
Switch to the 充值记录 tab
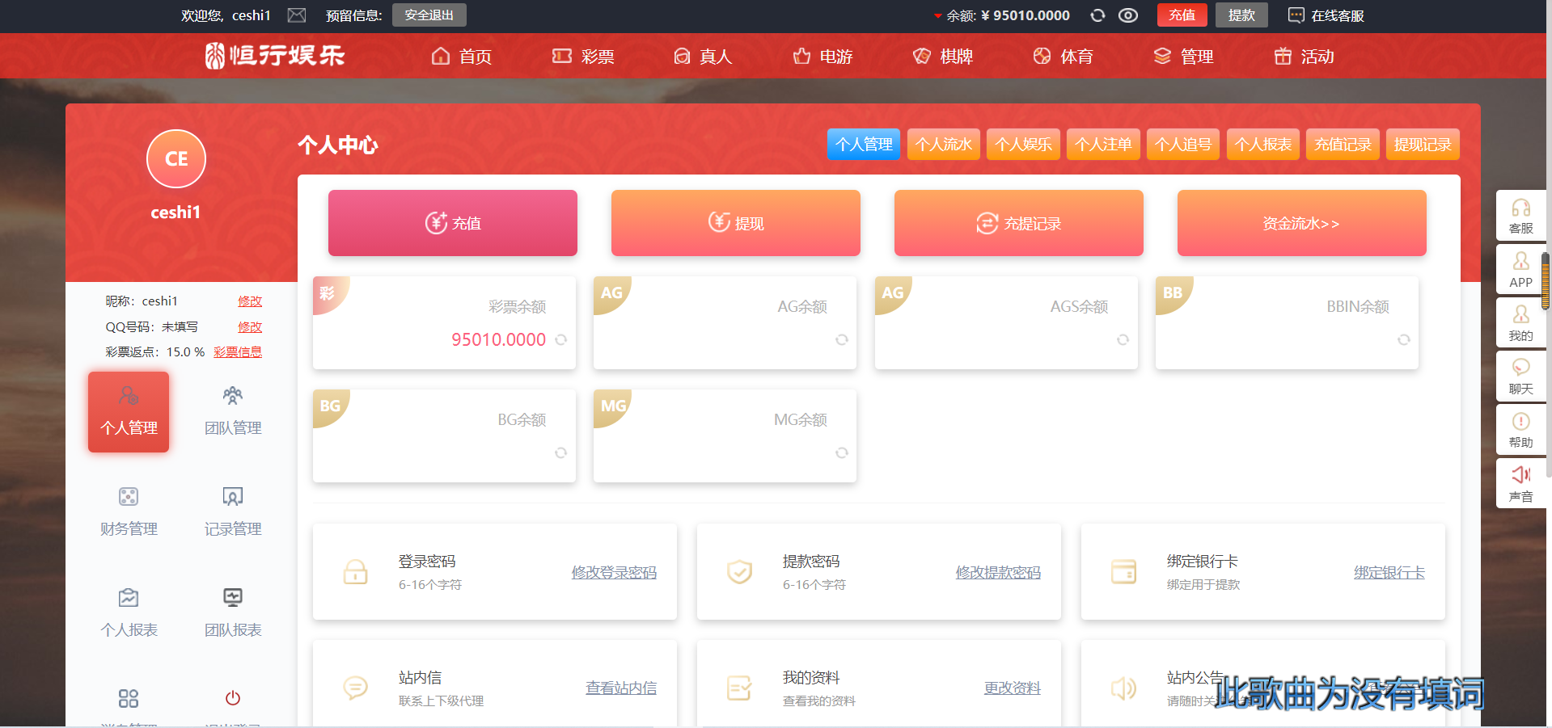coord(1343,145)
